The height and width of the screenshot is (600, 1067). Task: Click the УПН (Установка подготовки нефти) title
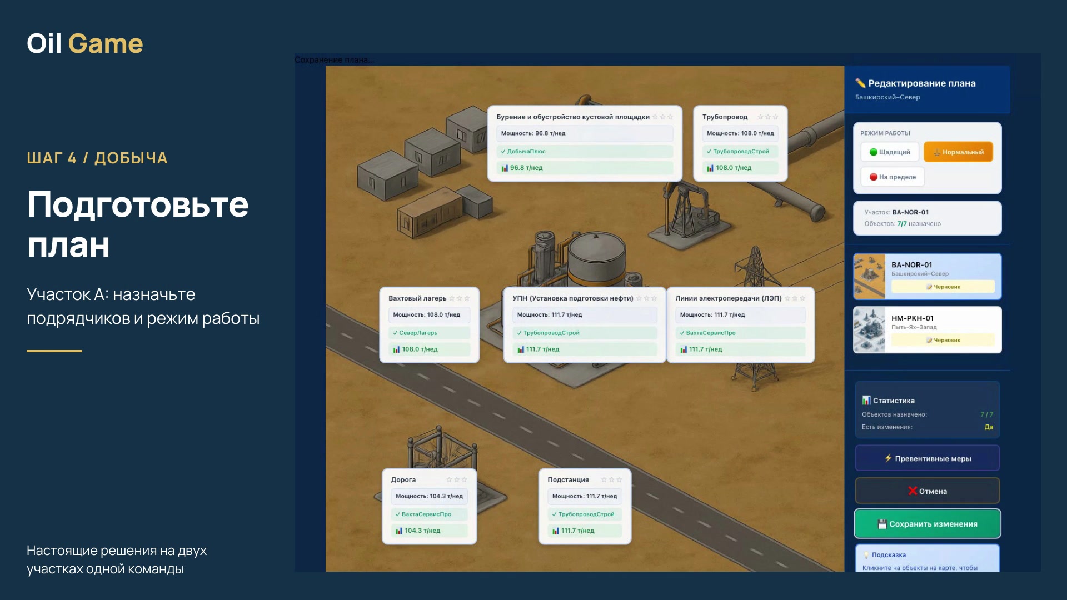click(573, 298)
